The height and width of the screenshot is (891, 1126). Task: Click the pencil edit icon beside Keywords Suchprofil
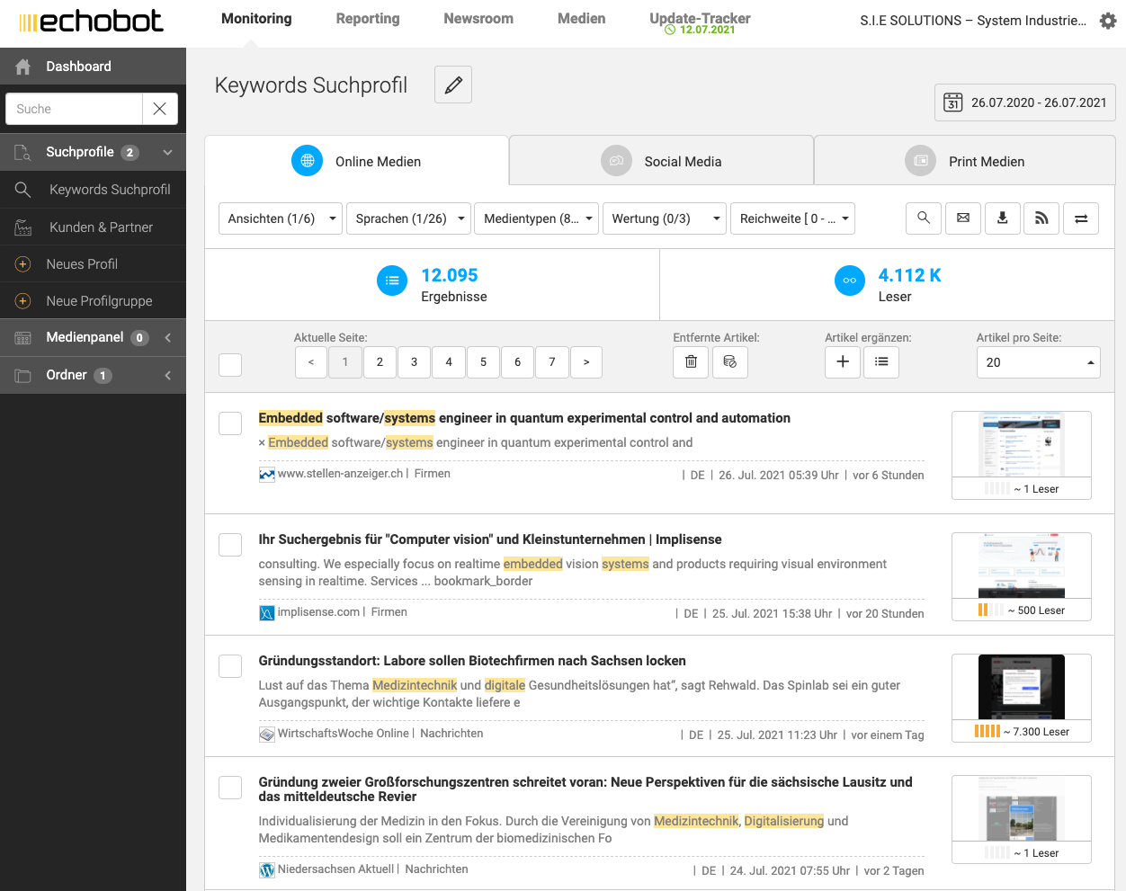(453, 85)
